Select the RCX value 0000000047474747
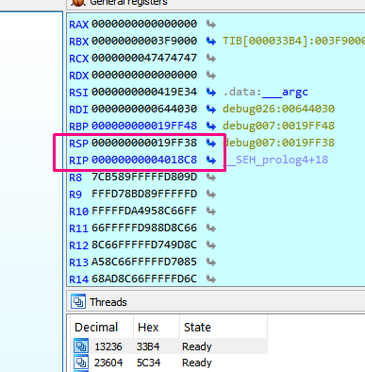The height and width of the screenshot is (372, 365). [x=144, y=59]
